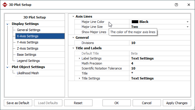Click the black color swatch

click(x=135, y=22)
